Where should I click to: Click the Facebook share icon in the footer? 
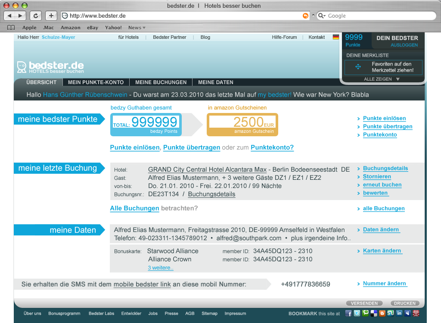349,314
